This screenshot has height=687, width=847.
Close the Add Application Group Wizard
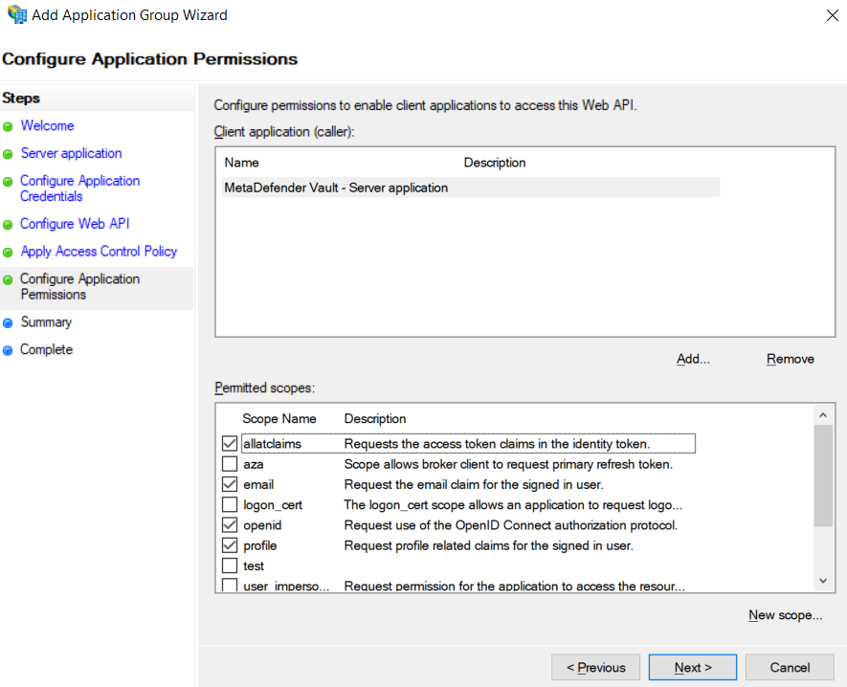pos(833,15)
